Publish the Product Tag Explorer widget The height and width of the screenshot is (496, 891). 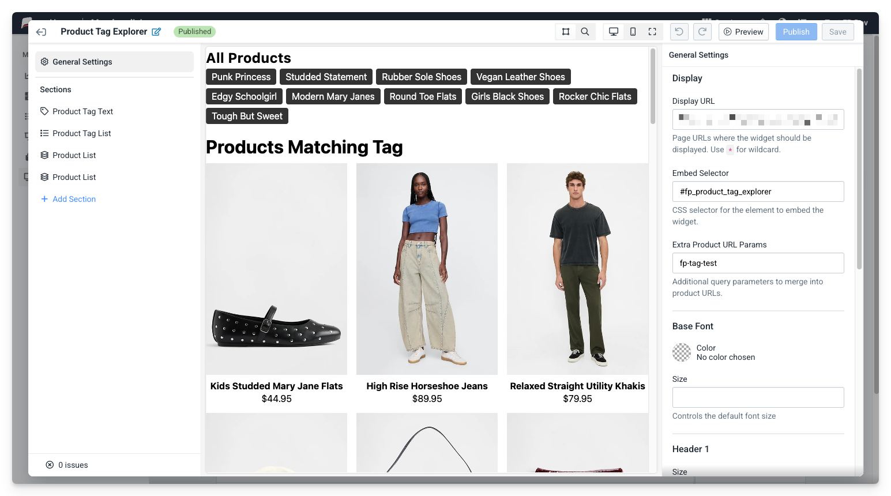[796, 32]
